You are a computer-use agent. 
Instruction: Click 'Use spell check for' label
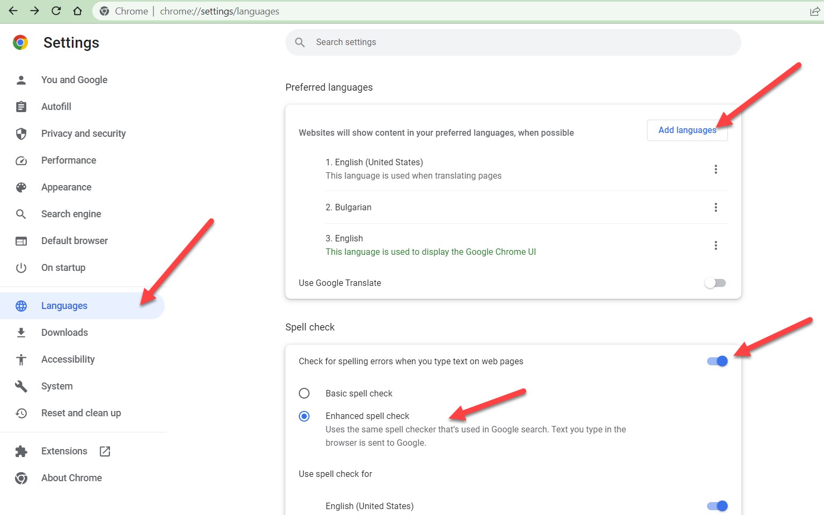point(335,474)
